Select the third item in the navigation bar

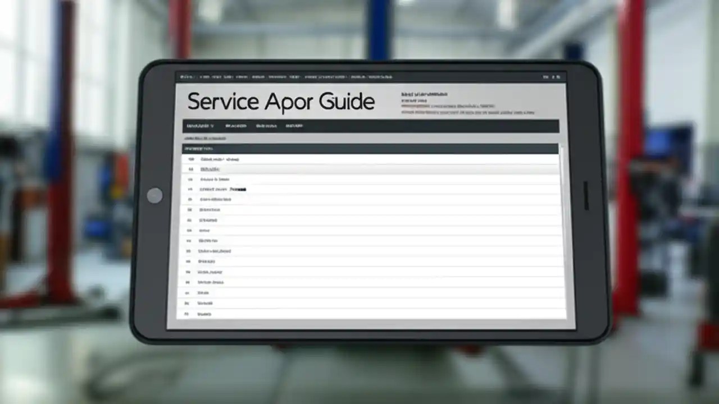coord(266,126)
